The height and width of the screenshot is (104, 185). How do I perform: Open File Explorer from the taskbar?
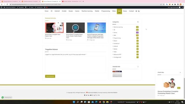(107, 102)
